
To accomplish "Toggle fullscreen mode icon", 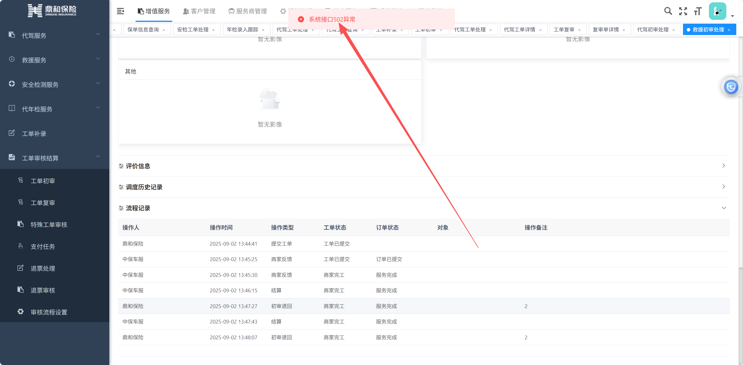I will pos(683,11).
